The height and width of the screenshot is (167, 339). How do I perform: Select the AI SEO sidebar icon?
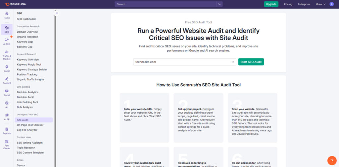(7, 40)
